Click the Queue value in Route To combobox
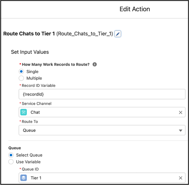 [29, 130]
